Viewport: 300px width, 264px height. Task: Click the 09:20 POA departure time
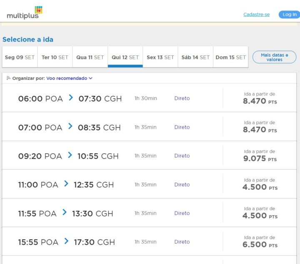point(40,156)
